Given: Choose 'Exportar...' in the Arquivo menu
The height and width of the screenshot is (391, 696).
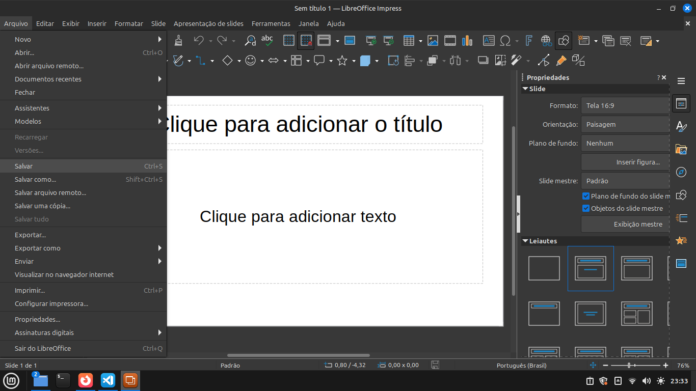Looking at the screenshot, I should tap(84, 235).
